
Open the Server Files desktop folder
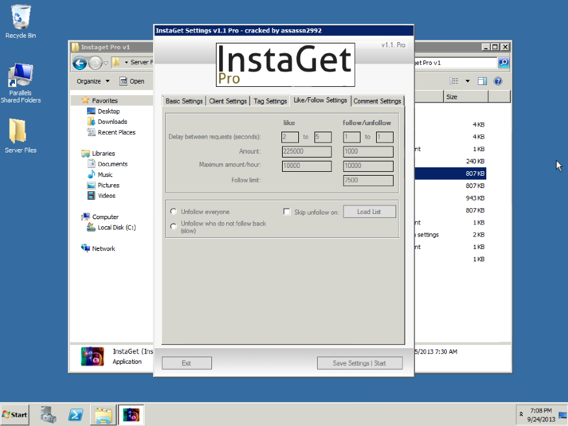click(x=21, y=136)
